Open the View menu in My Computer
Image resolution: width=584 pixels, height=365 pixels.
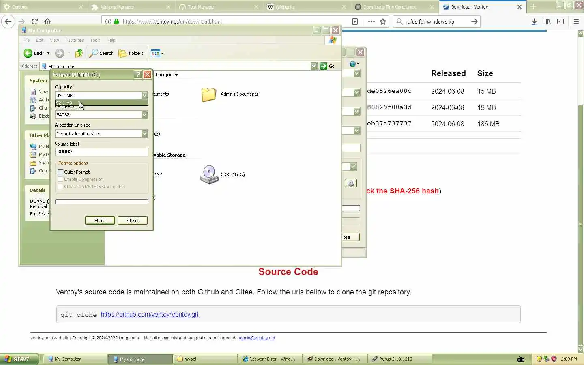tap(54, 40)
